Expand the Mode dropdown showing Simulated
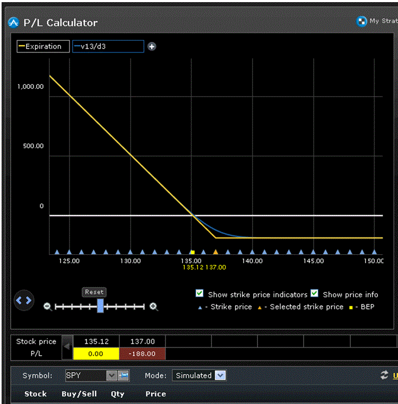This screenshot has width=398, height=404. 220,375
